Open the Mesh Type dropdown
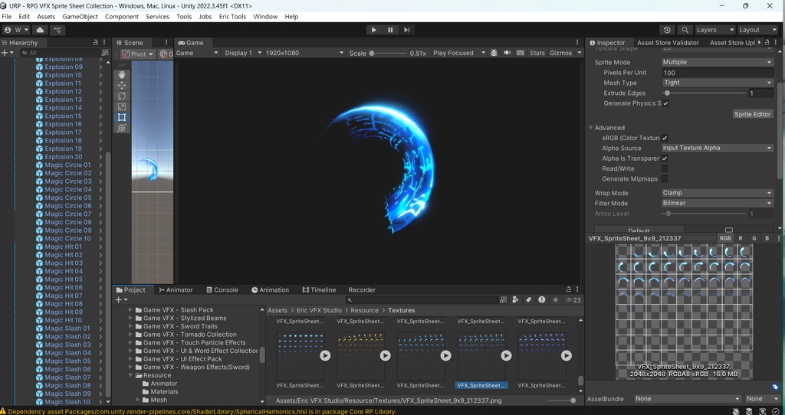This screenshot has width=785, height=415. pos(718,83)
